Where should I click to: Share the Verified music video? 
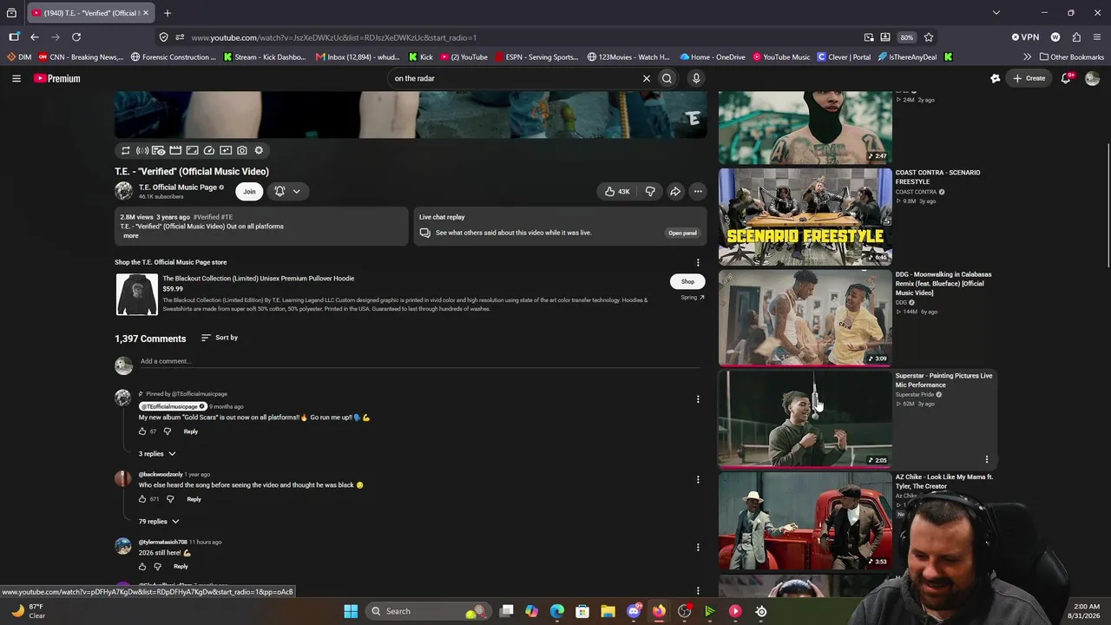675,191
